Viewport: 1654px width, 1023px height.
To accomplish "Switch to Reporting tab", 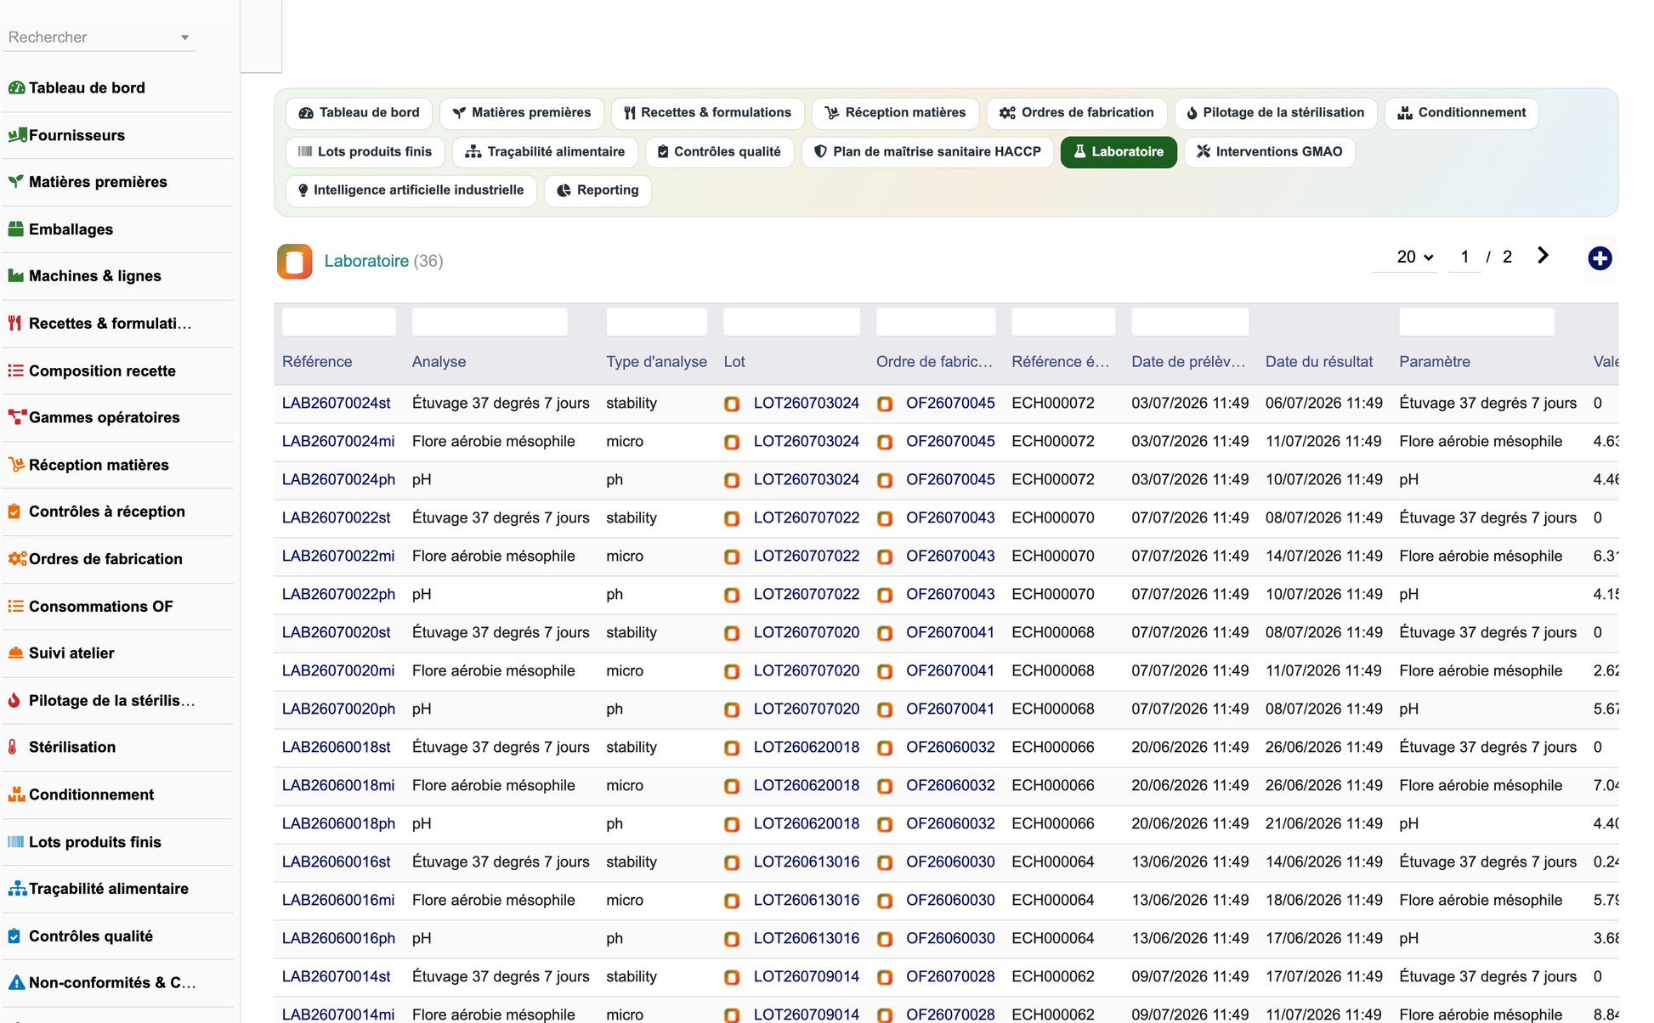I will [598, 190].
